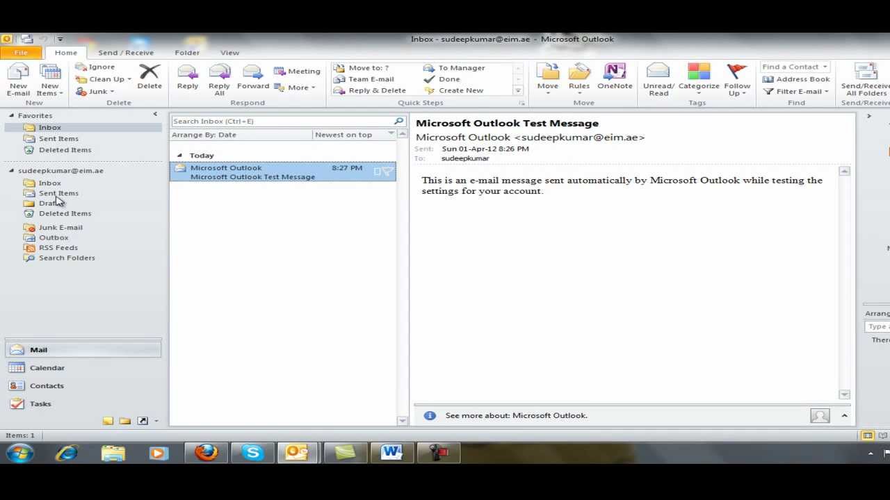Select Sent Items under Favorites
The image size is (890, 500).
point(58,139)
